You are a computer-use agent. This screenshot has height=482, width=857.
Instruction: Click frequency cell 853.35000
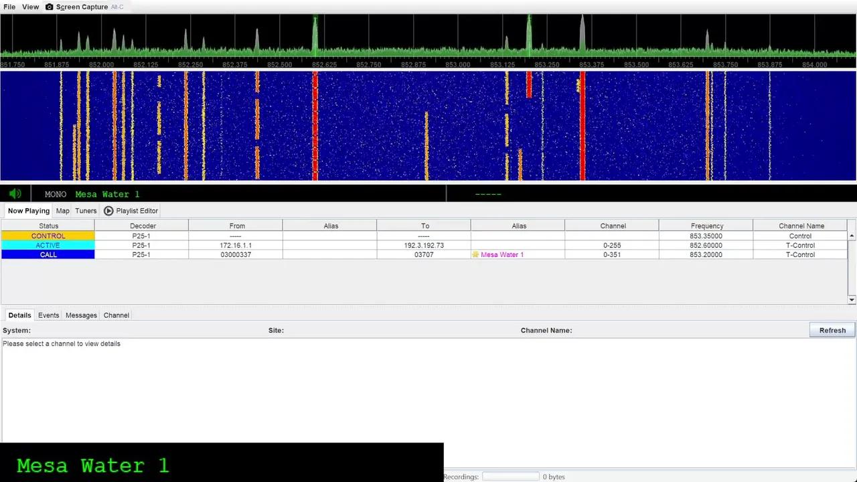(706, 236)
